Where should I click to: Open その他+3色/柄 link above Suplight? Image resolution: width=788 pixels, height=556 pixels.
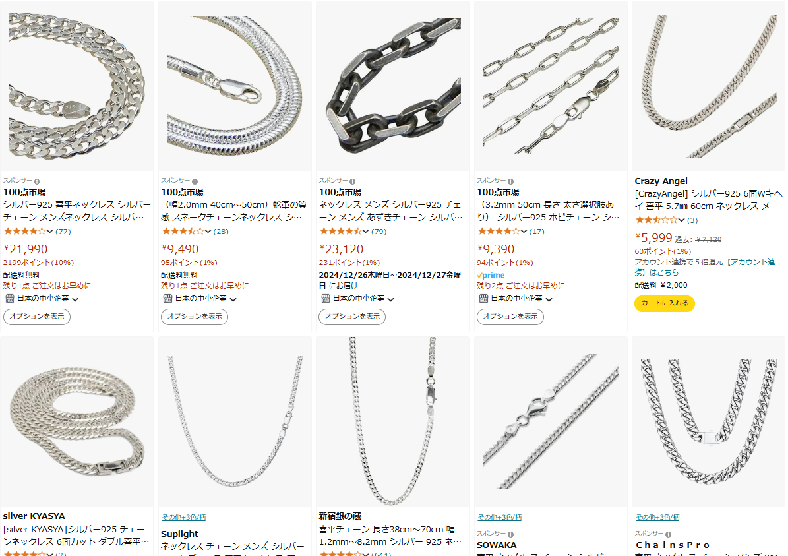[x=183, y=517]
